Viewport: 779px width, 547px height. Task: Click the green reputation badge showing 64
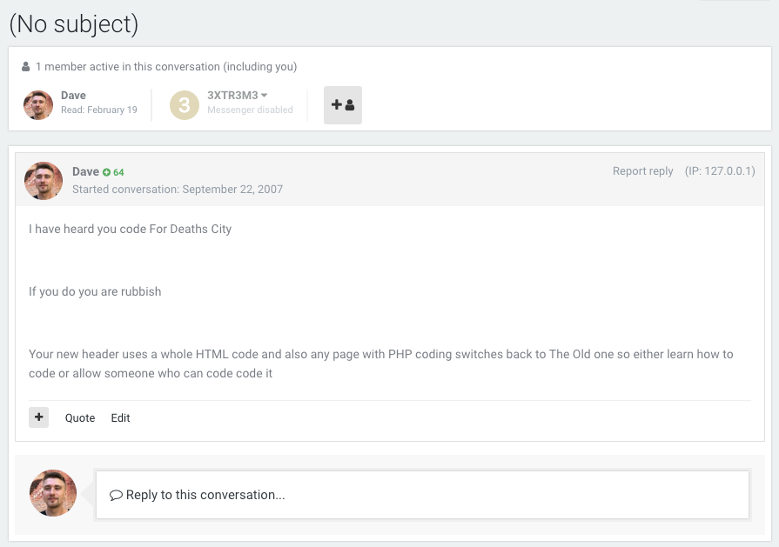coord(113,172)
